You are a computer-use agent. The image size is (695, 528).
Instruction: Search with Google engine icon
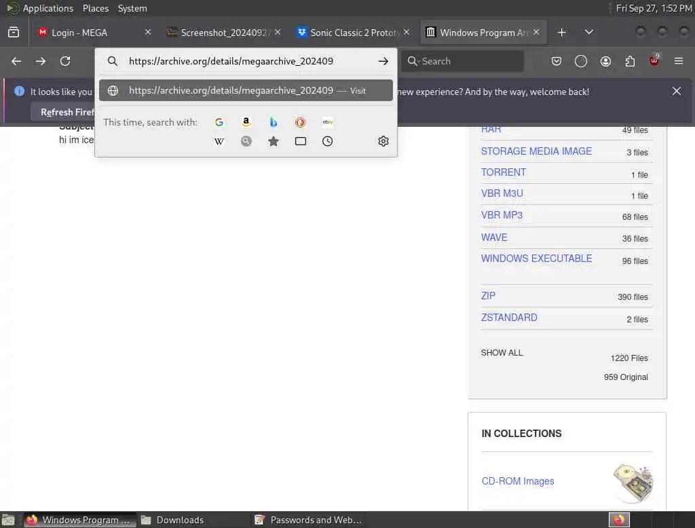tap(219, 122)
